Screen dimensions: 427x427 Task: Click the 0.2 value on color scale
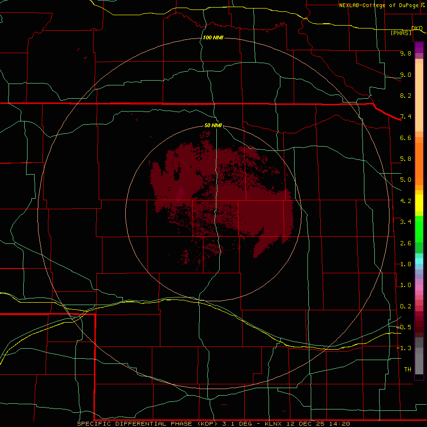coord(406,306)
